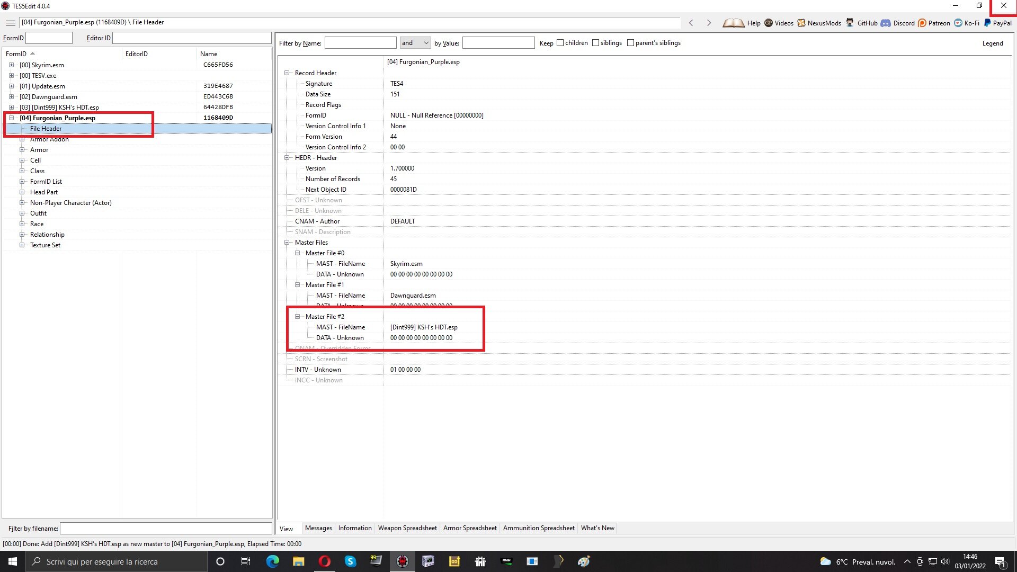Open Skype from taskbar

pyautogui.click(x=350, y=561)
